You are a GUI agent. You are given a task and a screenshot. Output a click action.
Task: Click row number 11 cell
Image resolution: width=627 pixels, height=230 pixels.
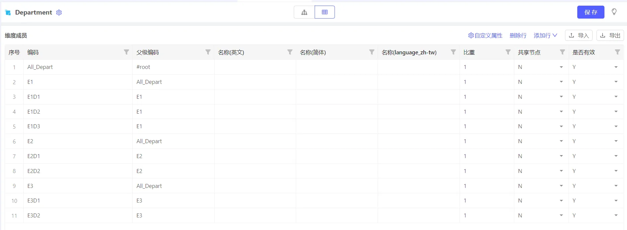coord(14,215)
